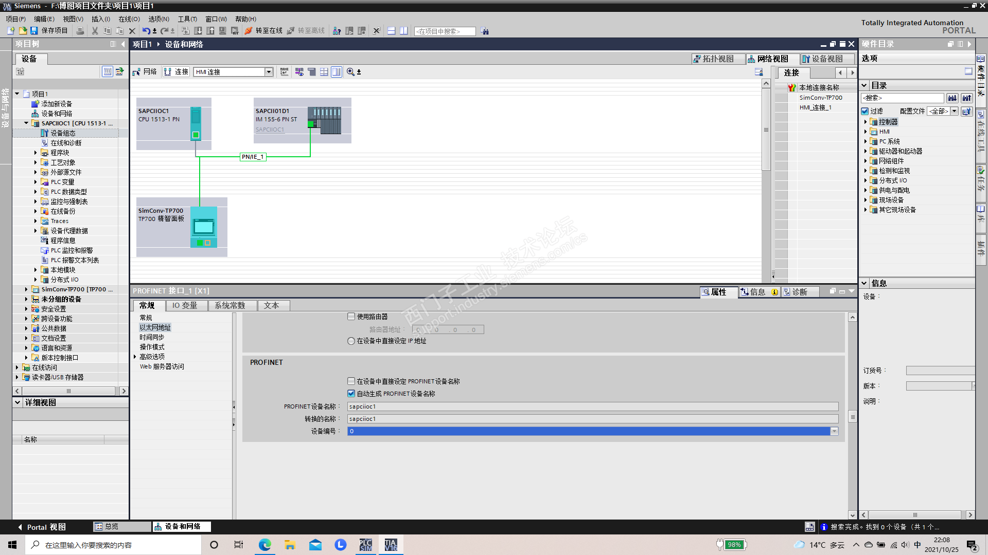Viewport: 988px width, 555px height.
Task: Open the 在线(O) menu
Action: 129,19
